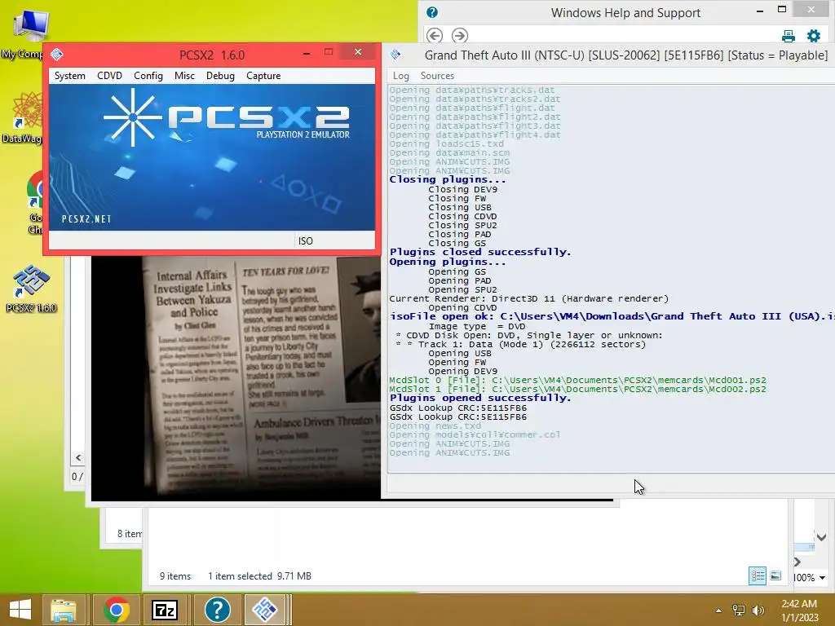The height and width of the screenshot is (626, 835).
Task: Click the scroll-left arrow in background window
Action: coord(78,458)
